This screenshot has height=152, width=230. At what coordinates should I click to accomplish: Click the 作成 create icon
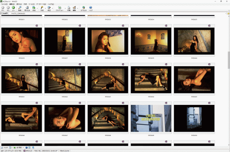pos(42,8)
